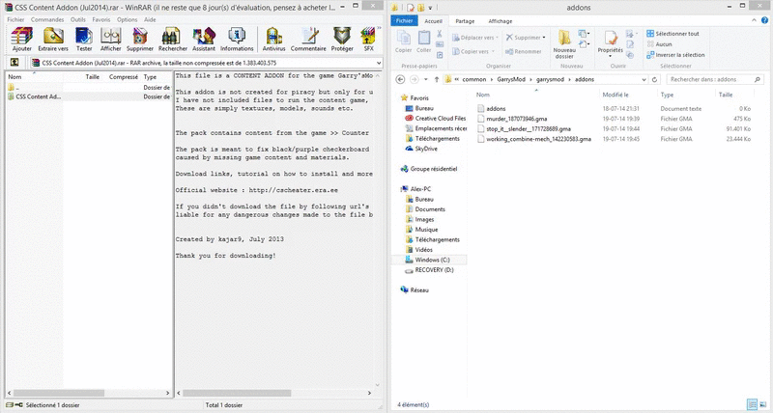
Task: Click the Supprimer trash icon in WinRAR
Action: (140, 40)
